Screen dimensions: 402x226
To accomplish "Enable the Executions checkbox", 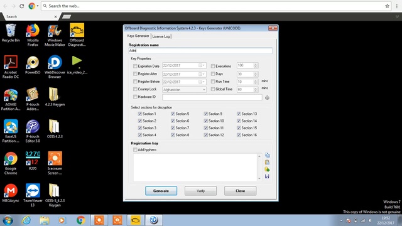I will (x=213, y=66).
